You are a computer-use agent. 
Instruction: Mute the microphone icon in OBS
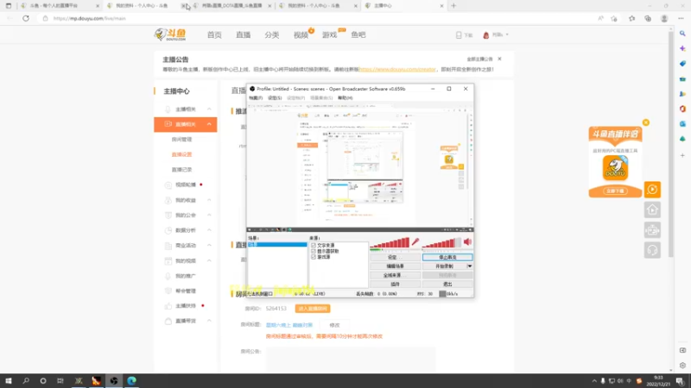click(x=415, y=241)
